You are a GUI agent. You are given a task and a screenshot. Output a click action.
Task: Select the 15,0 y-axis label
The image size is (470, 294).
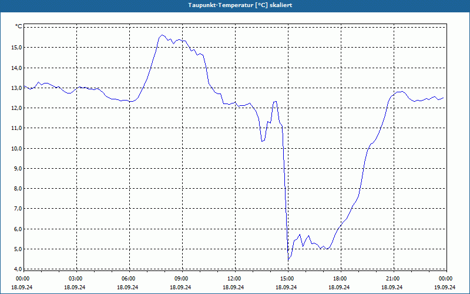(16, 48)
